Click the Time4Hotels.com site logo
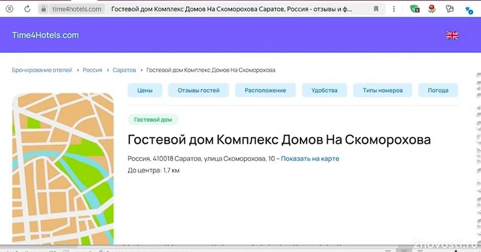 (x=45, y=35)
